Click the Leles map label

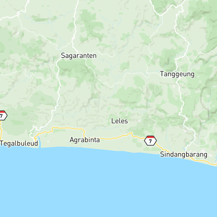coord(119,121)
